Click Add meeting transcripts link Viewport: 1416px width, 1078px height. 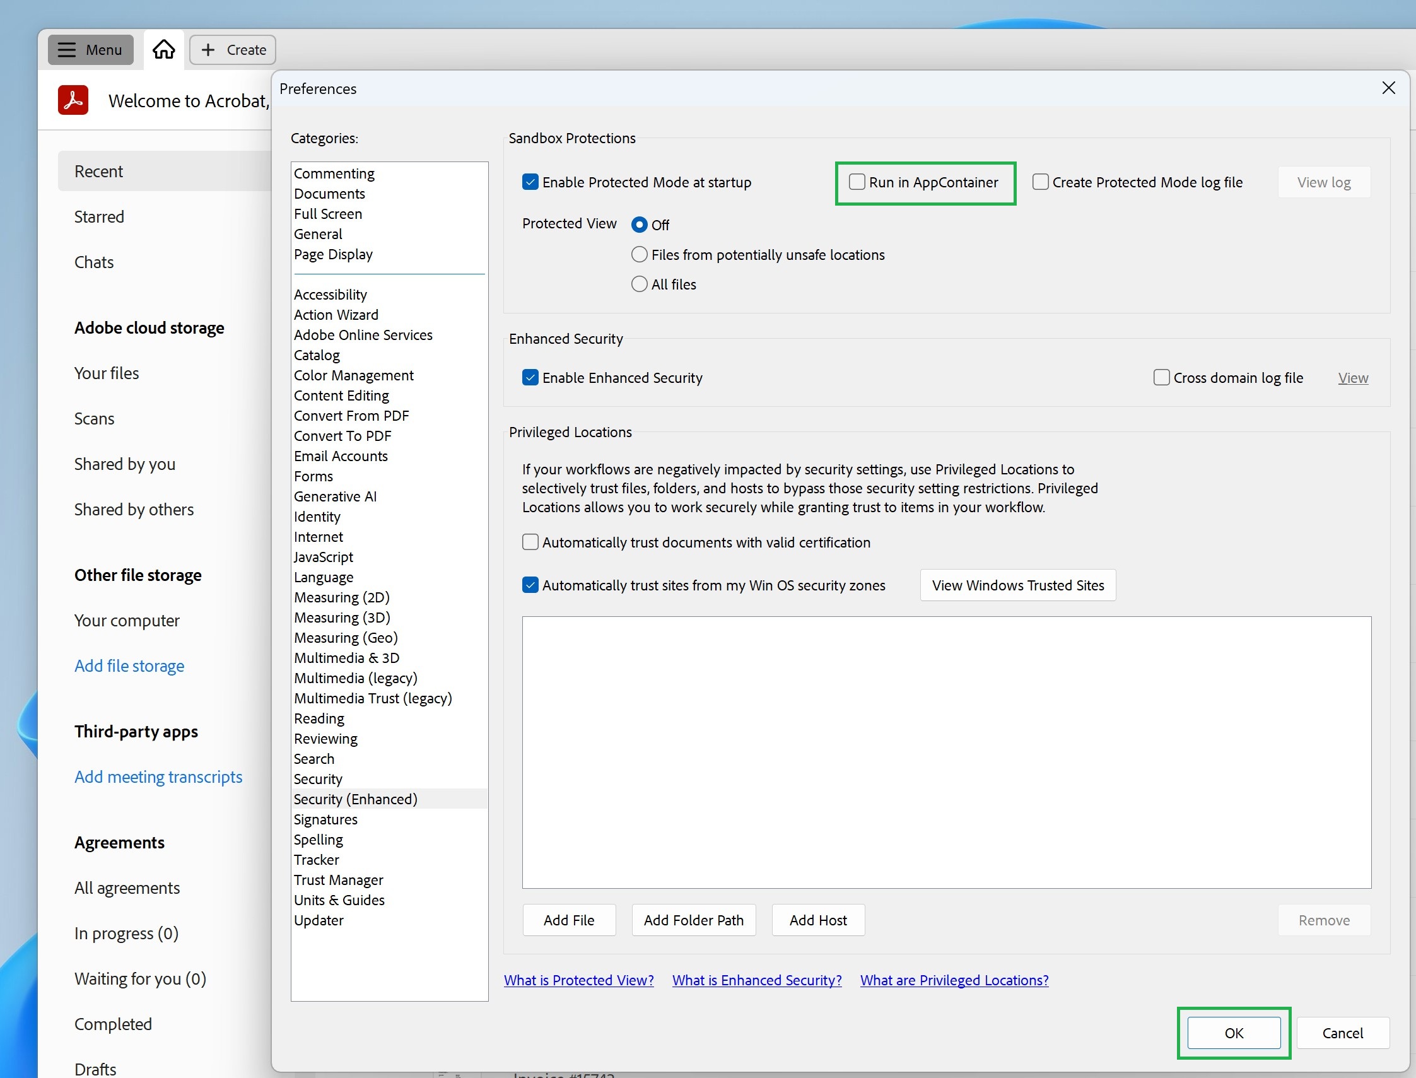(158, 777)
